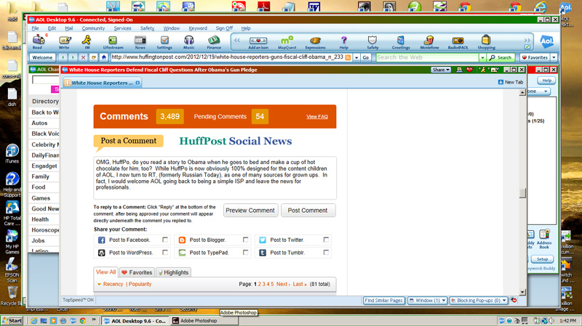Open the Expressions icon
Viewport: 582px width, 326px height.
[315, 42]
